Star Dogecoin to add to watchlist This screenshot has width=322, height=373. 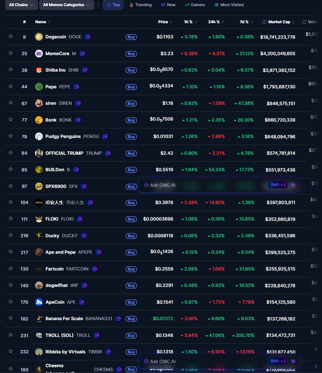[11, 36]
